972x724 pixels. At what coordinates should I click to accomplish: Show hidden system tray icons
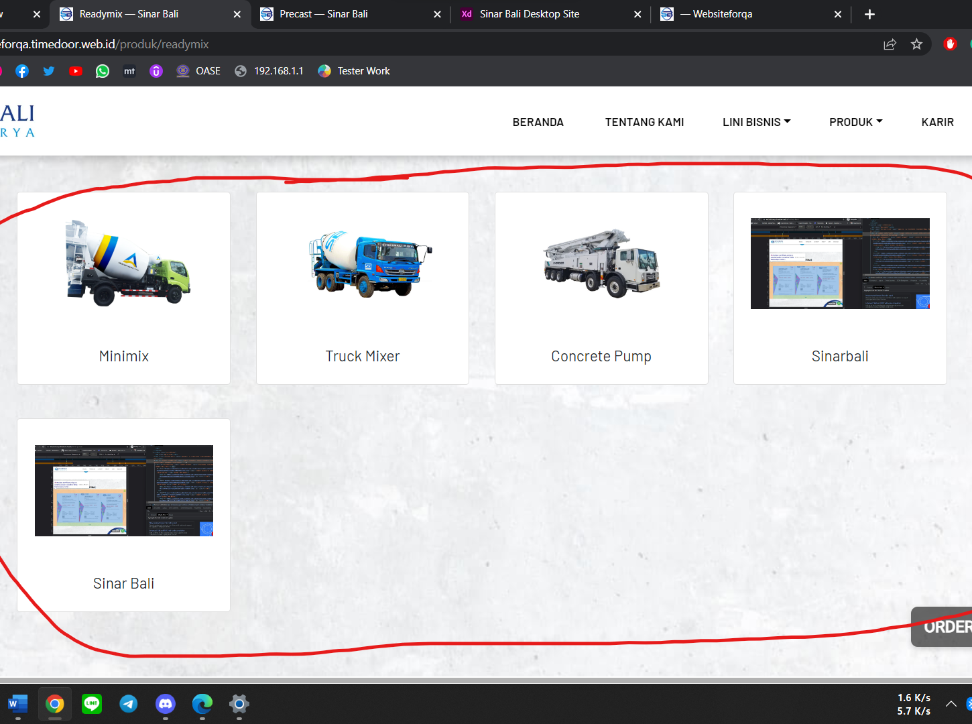(951, 704)
